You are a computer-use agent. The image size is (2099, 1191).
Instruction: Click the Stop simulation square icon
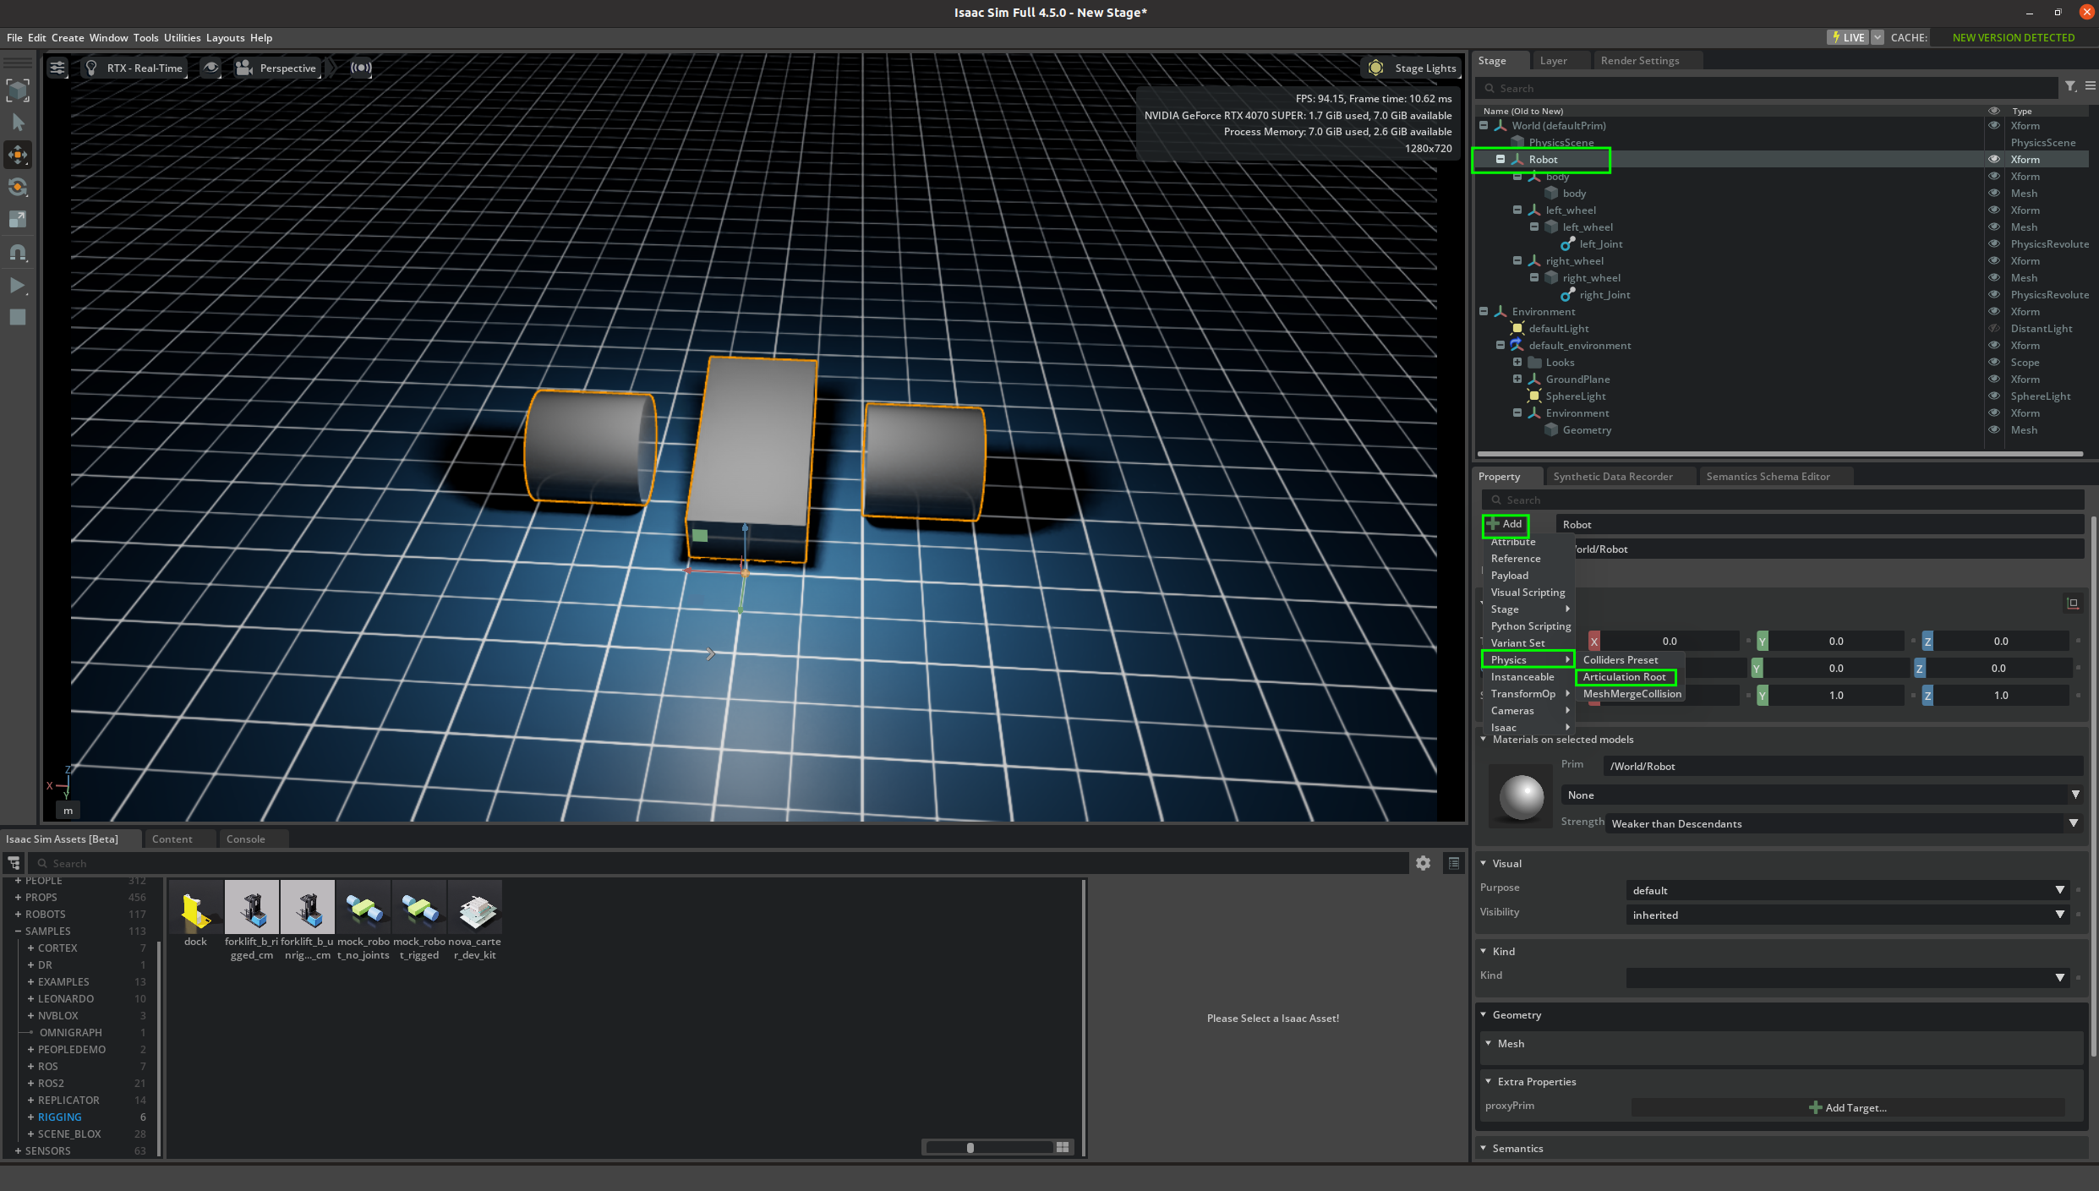[17, 318]
